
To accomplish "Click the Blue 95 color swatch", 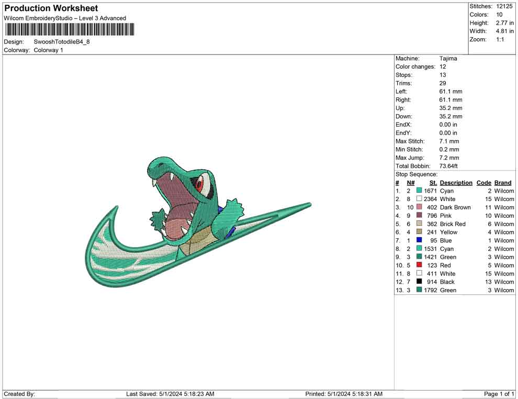I will point(419,240).
